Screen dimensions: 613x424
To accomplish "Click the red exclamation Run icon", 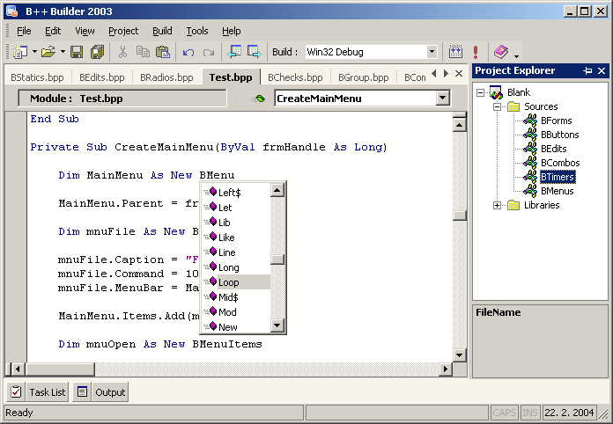I will [x=476, y=52].
